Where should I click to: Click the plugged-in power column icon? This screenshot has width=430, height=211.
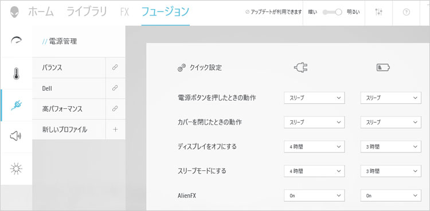coord(300,67)
